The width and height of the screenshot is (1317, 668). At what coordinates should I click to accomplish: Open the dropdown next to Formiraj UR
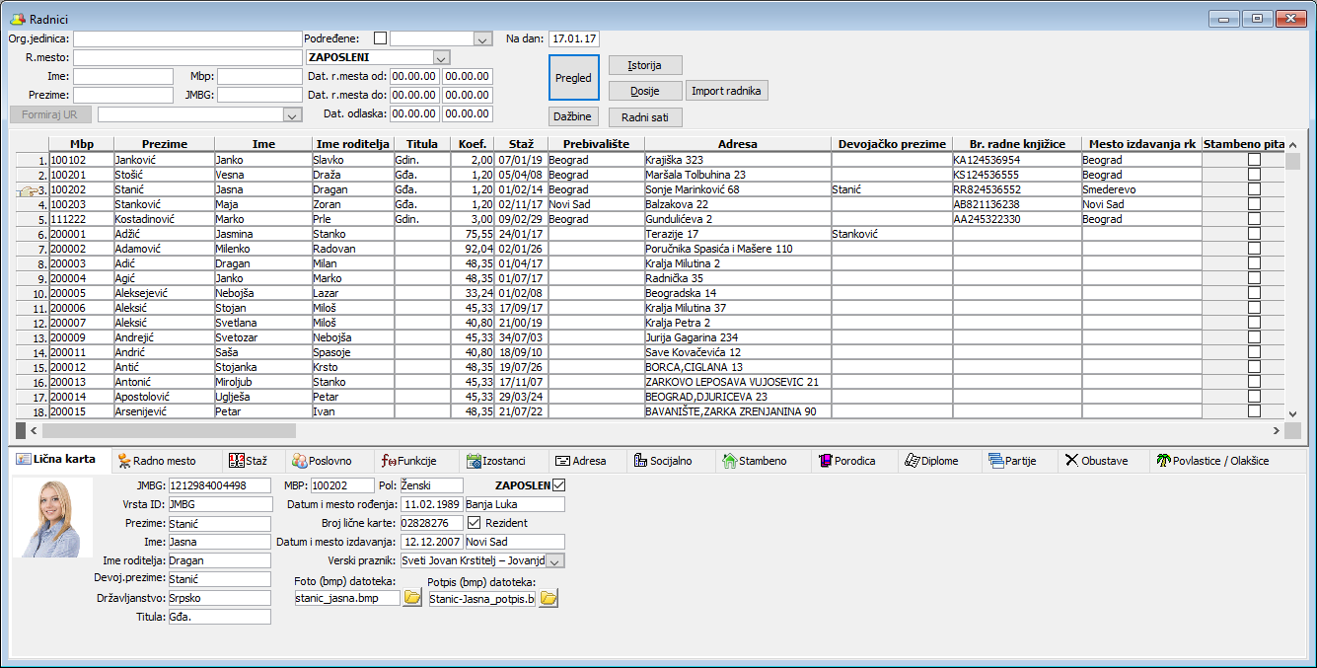point(291,114)
